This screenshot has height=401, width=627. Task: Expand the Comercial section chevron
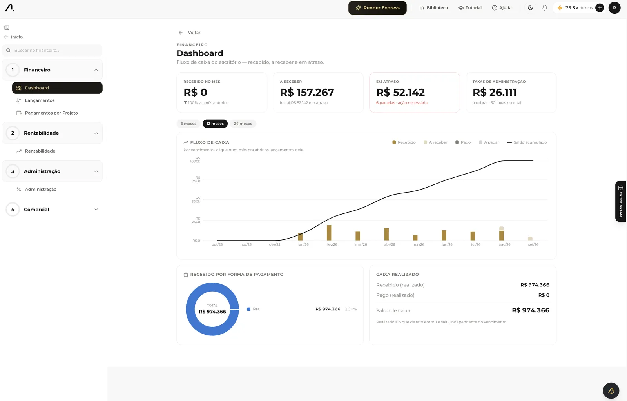tap(96, 210)
